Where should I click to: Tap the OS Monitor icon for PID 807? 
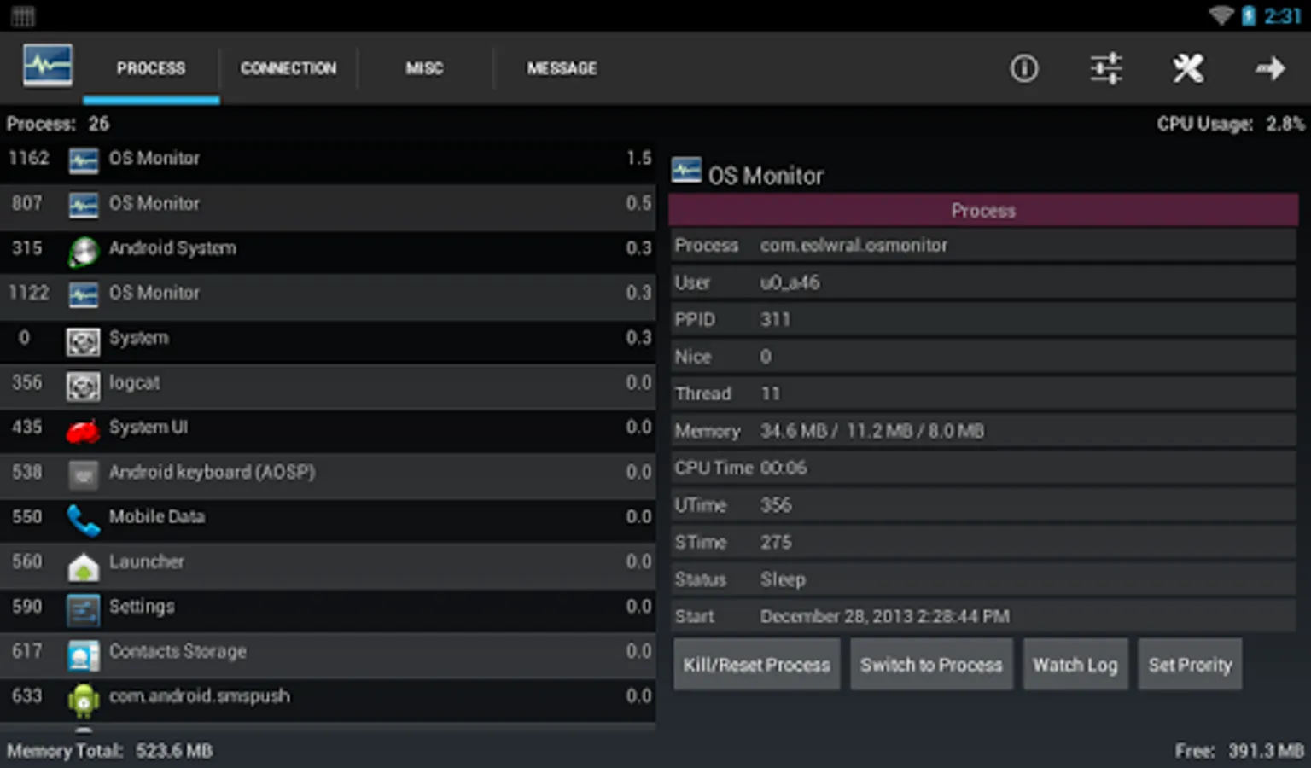(84, 206)
